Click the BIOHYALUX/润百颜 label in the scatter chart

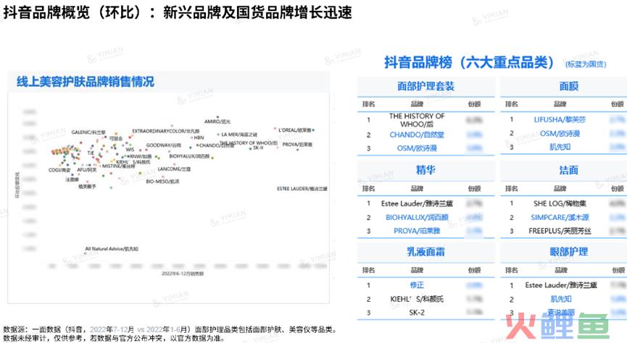[x=189, y=156]
